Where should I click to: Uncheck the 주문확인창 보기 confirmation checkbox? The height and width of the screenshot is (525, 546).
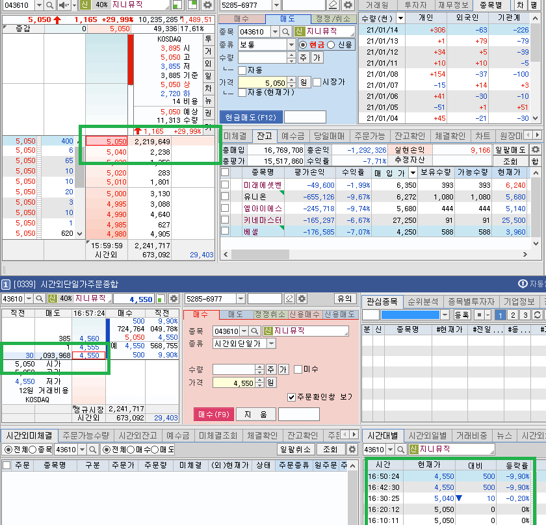tap(292, 397)
